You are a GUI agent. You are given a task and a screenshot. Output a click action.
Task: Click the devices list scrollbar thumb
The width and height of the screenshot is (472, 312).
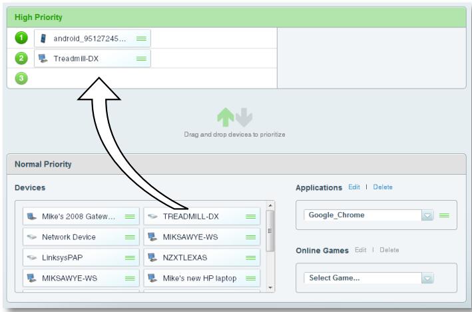pos(270,231)
